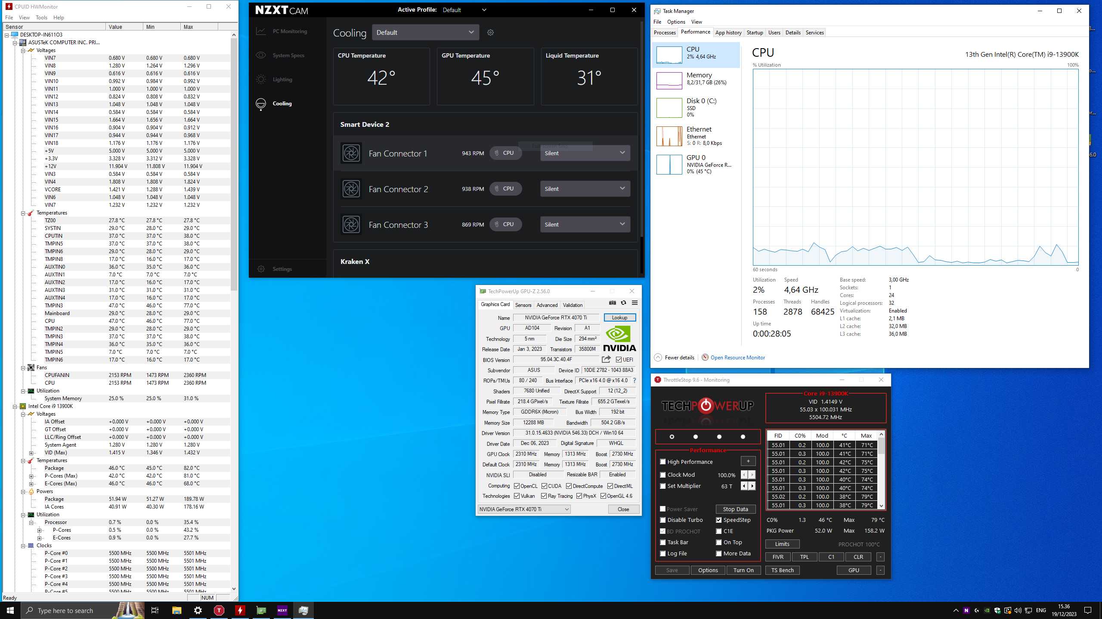Screen dimensions: 1102x619
Task: Open NZXT CAM Settings
Action: (x=275, y=269)
